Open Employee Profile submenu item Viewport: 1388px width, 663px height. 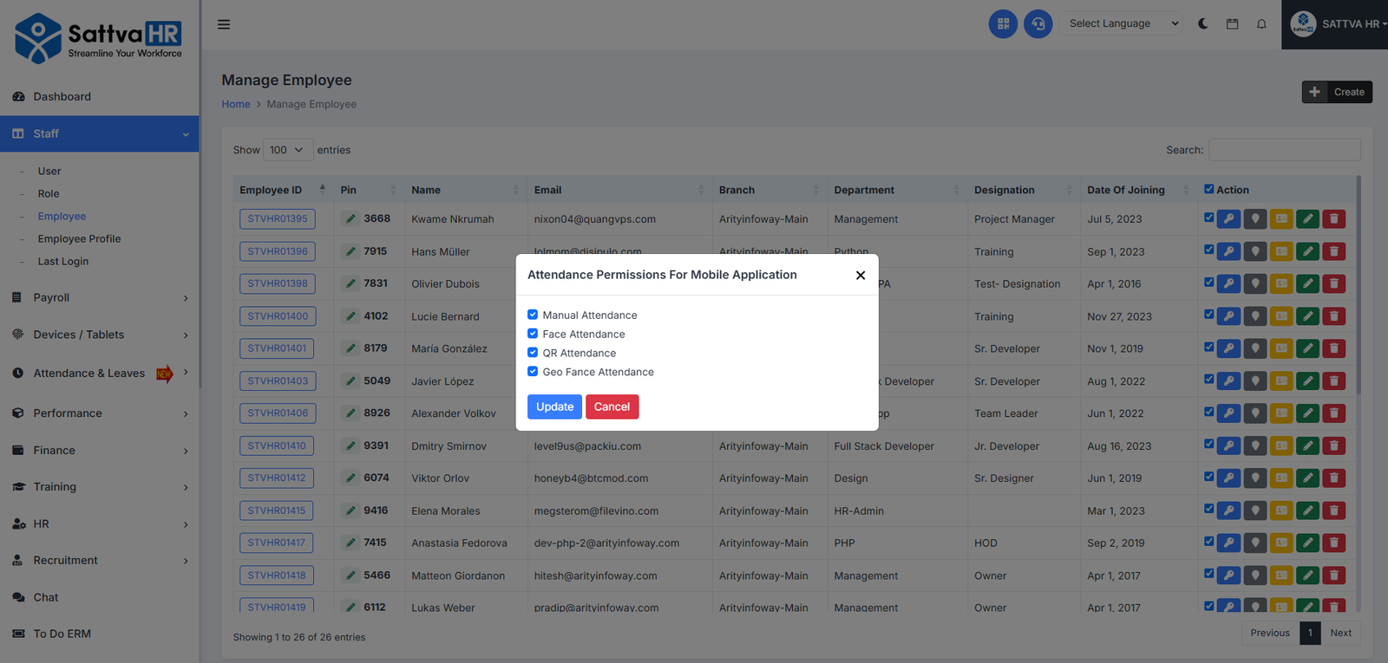79,238
